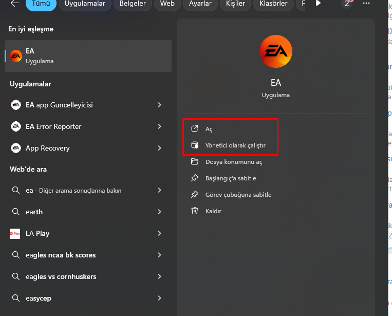The image size is (392, 316).
Task: Switch to the Uygulamalar filter tab
Action: point(85,4)
